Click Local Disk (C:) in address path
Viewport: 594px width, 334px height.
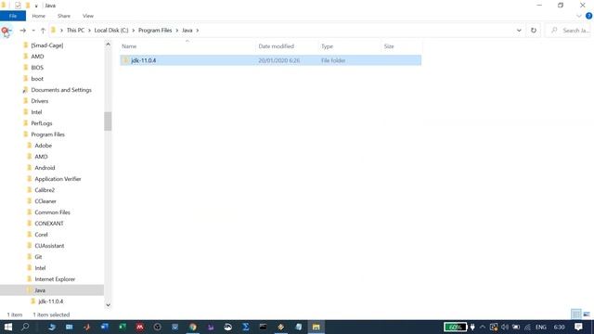[x=111, y=31]
